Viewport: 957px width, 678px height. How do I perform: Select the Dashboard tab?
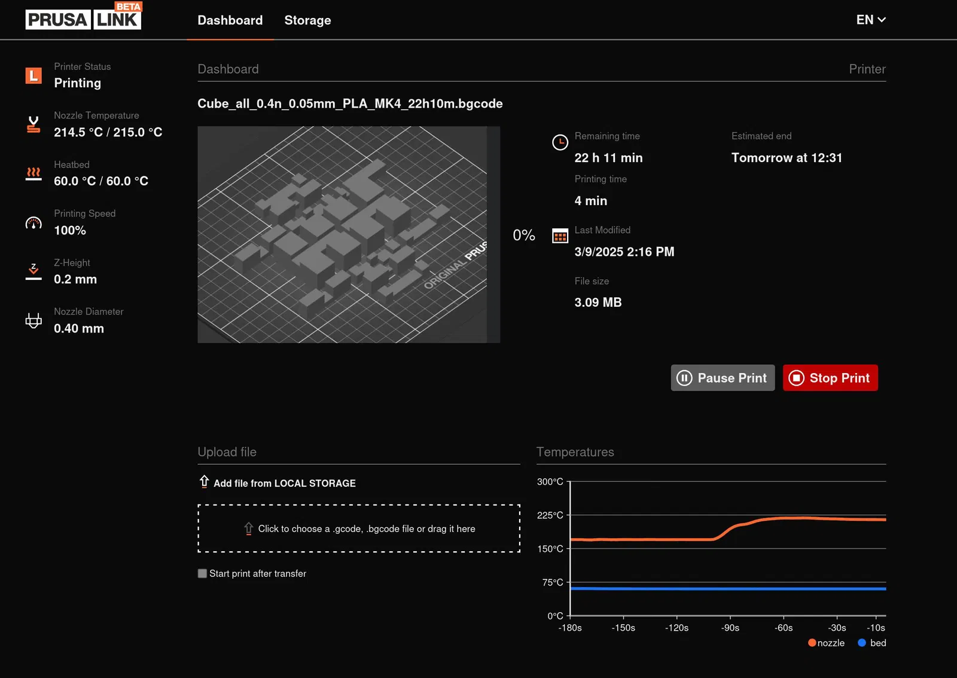click(x=230, y=20)
